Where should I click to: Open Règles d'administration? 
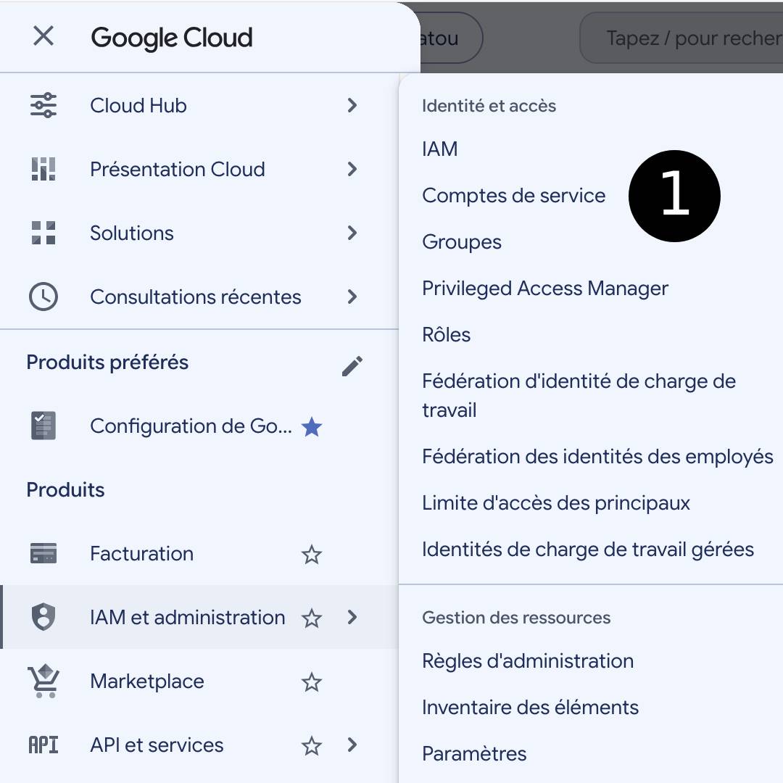(528, 661)
